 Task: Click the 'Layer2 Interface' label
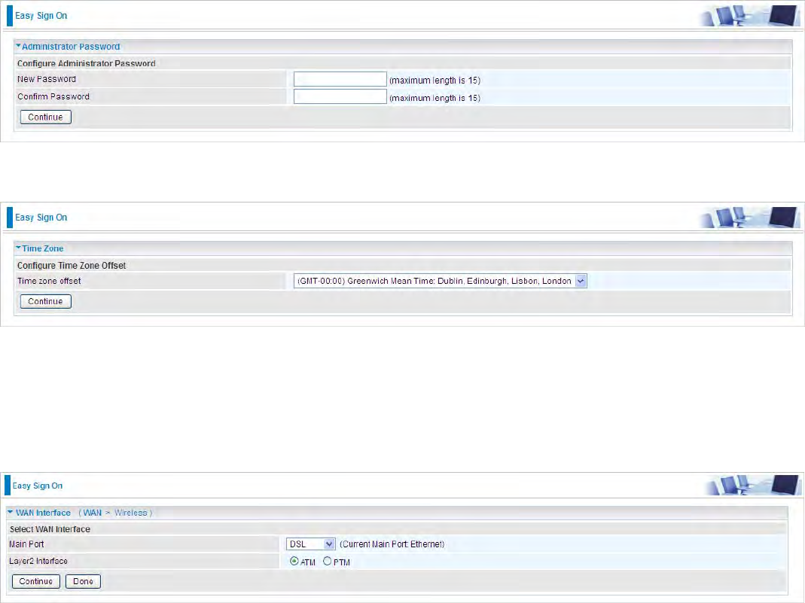pos(38,561)
